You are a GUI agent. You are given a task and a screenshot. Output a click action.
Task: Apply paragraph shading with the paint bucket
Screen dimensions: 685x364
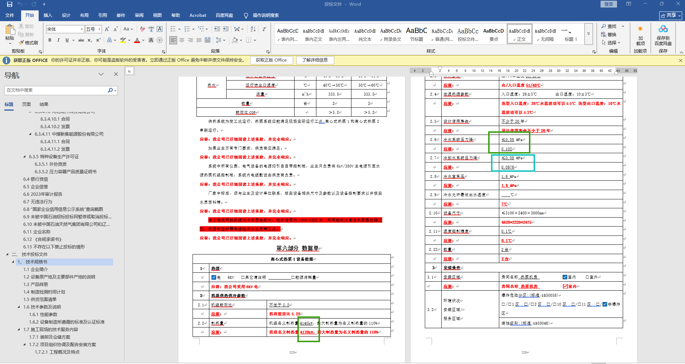tap(235, 40)
